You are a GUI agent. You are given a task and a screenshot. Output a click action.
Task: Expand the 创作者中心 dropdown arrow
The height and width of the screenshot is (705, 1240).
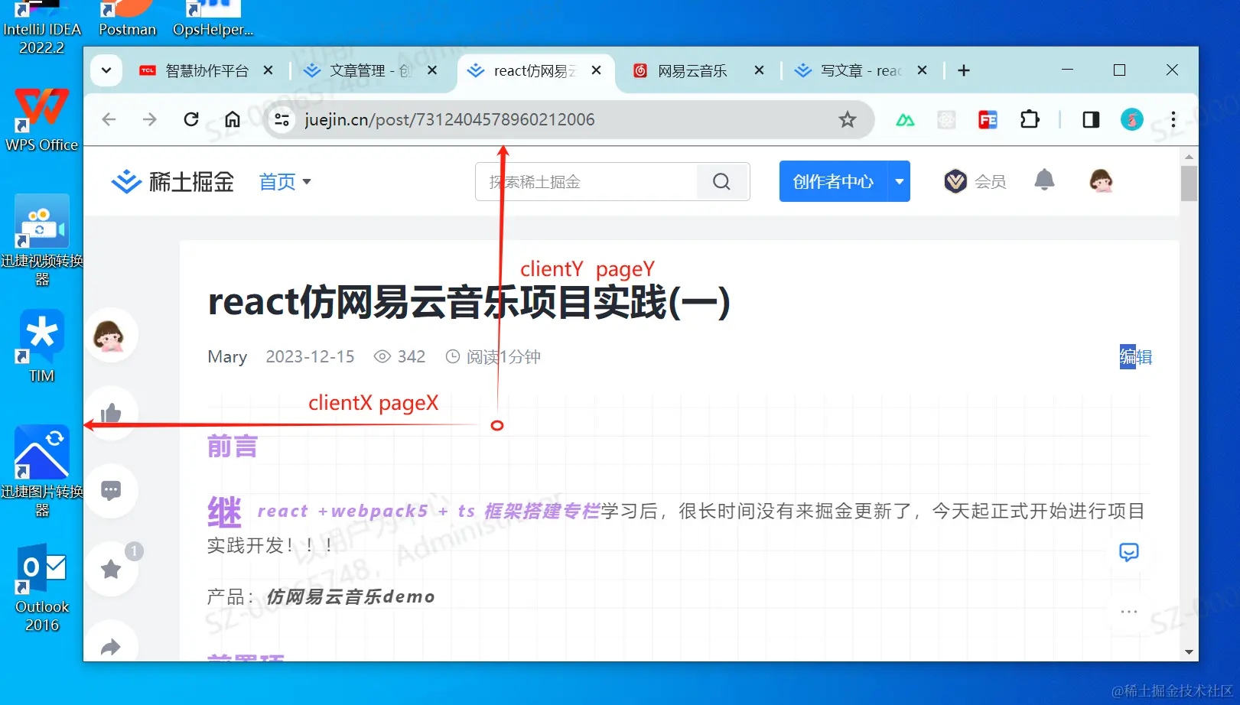[900, 181]
